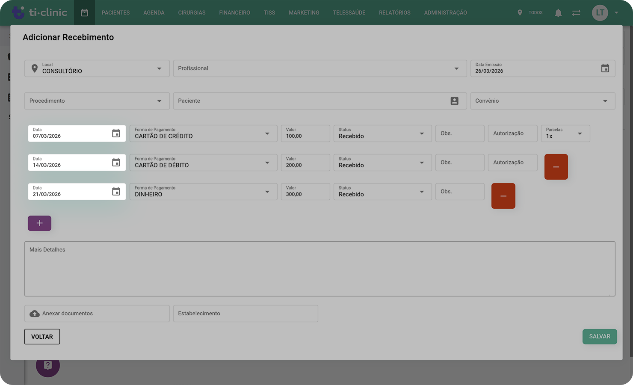Expand the Local CONSULTÓRIO dropdown
This screenshot has width=633, height=385.
point(159,68)
